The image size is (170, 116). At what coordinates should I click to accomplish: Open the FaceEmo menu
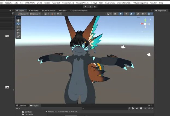[9, 3]
